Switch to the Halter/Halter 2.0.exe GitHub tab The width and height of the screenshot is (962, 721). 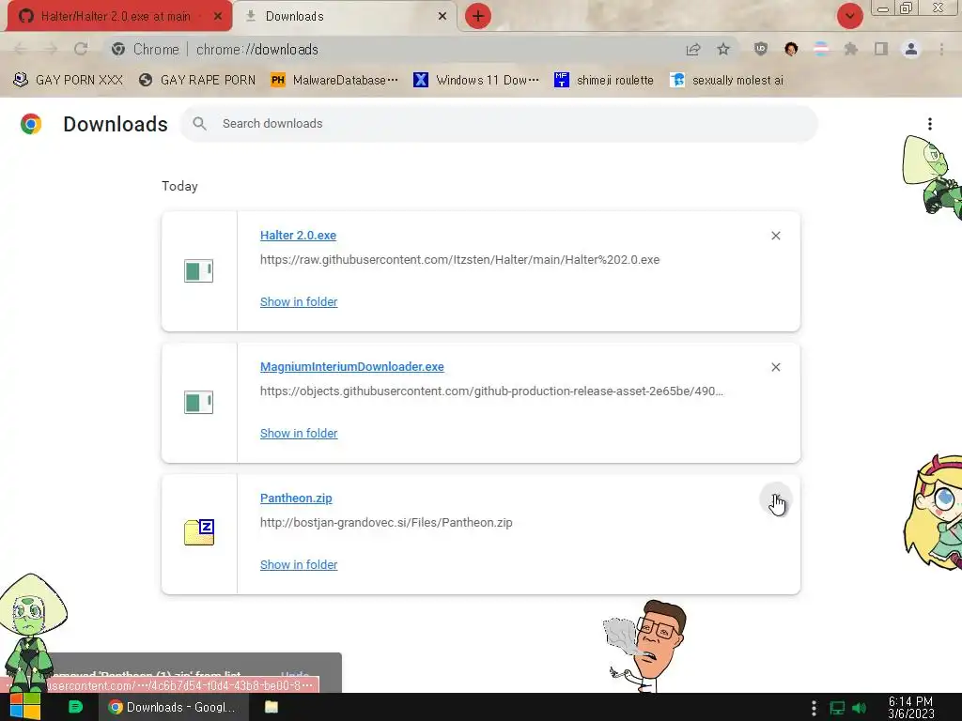click(x=116, y=16)
